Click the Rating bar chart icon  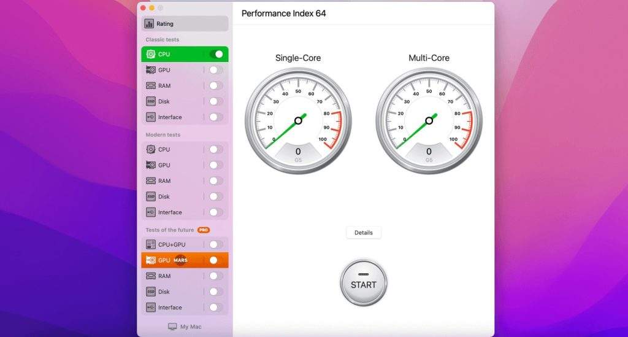click(x=149, y=24)
